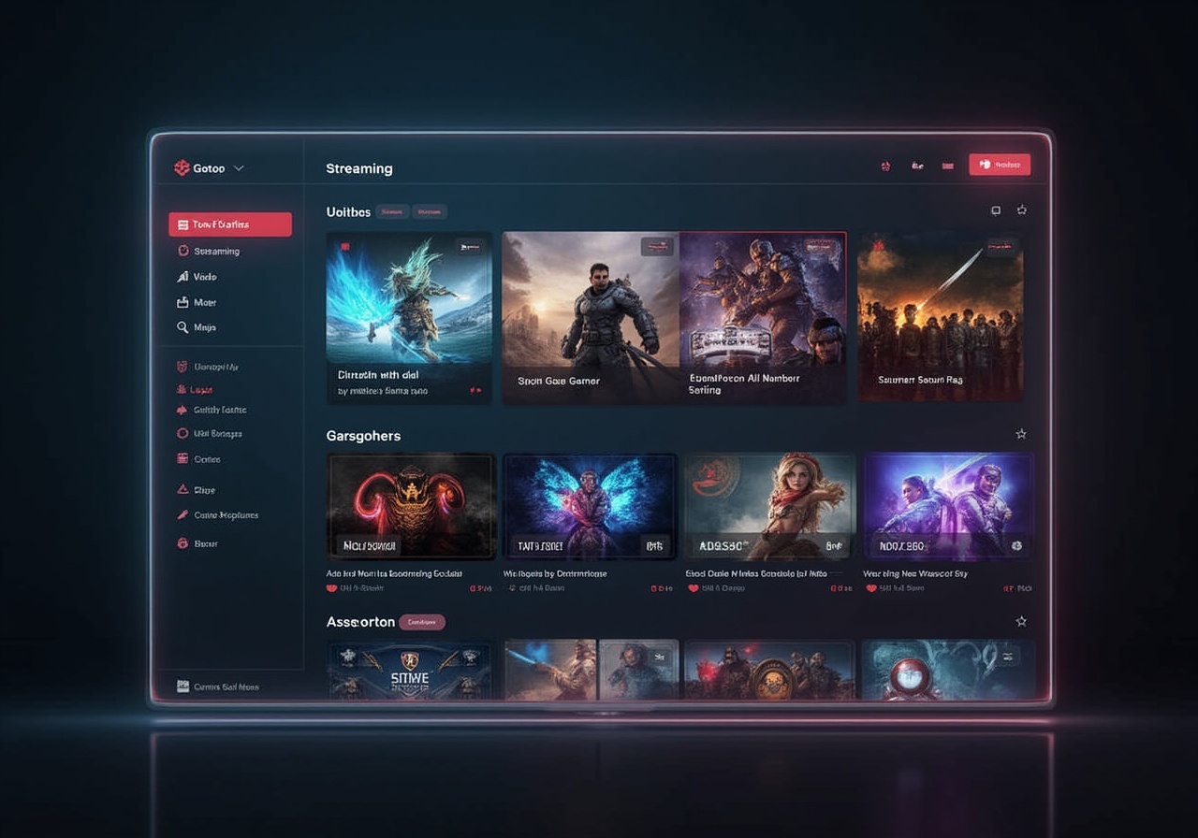Click the triangle warning icon in sidebar
The image size is (1198, 838).
pyautogui.click(x=183, y=489)
